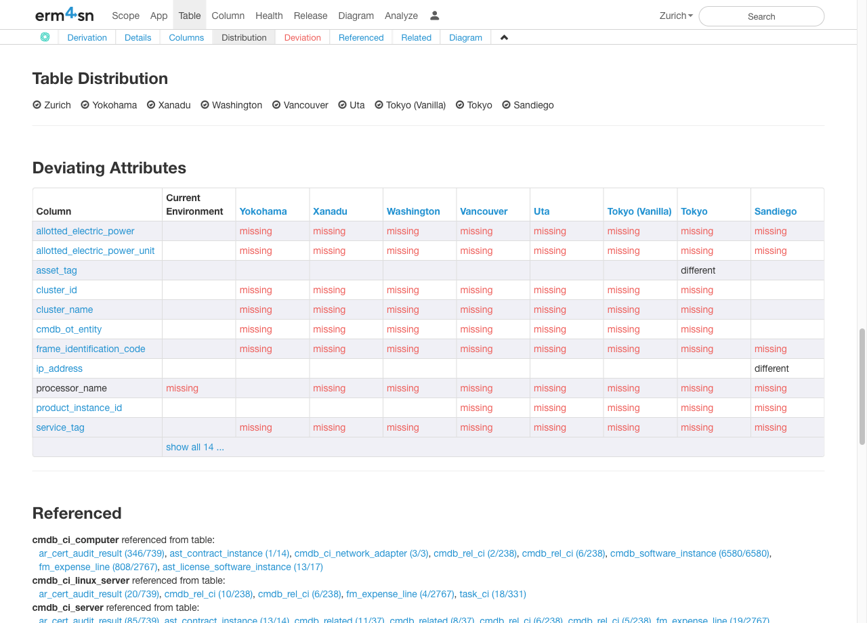Click the Zurich check-circle icon
867x623 pixels.
[37, 105]
